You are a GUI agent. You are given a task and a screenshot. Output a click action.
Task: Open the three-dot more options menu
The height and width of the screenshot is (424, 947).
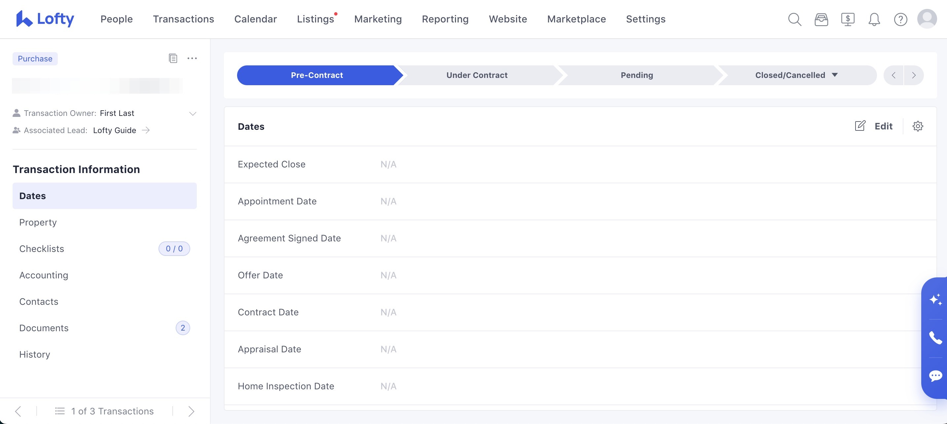coord(192,58)
